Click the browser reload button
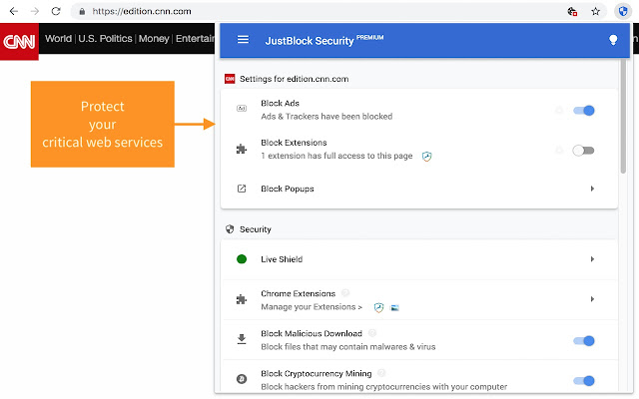639x399 pixels. (57, 12)
